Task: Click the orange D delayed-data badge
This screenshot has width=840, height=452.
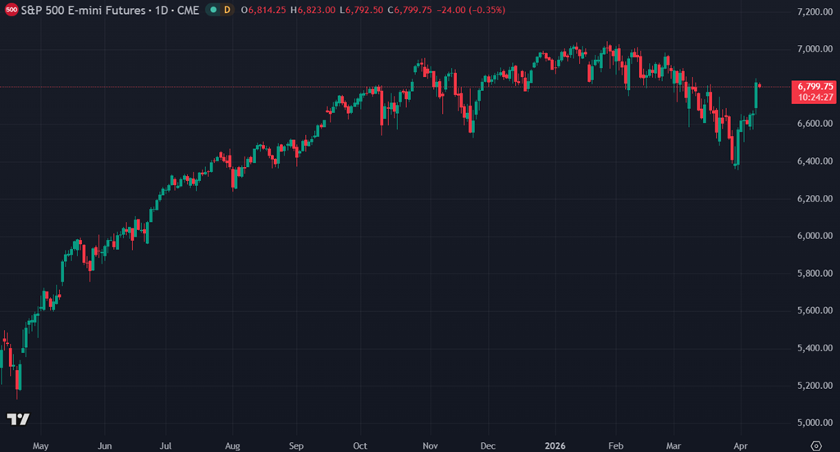Action: coord(227,10)
